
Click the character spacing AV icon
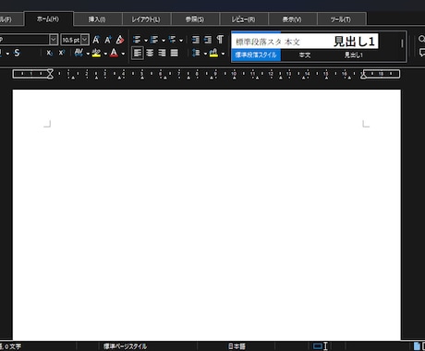click(79, 53)
